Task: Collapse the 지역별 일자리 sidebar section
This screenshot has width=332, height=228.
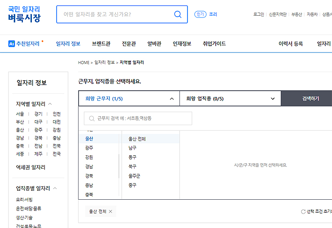Action: pyautogui.click(x=50, y=104)
